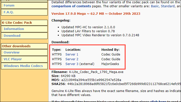Open the VLC Player sidebar link
181x102 pixels.
coord(13,59)
